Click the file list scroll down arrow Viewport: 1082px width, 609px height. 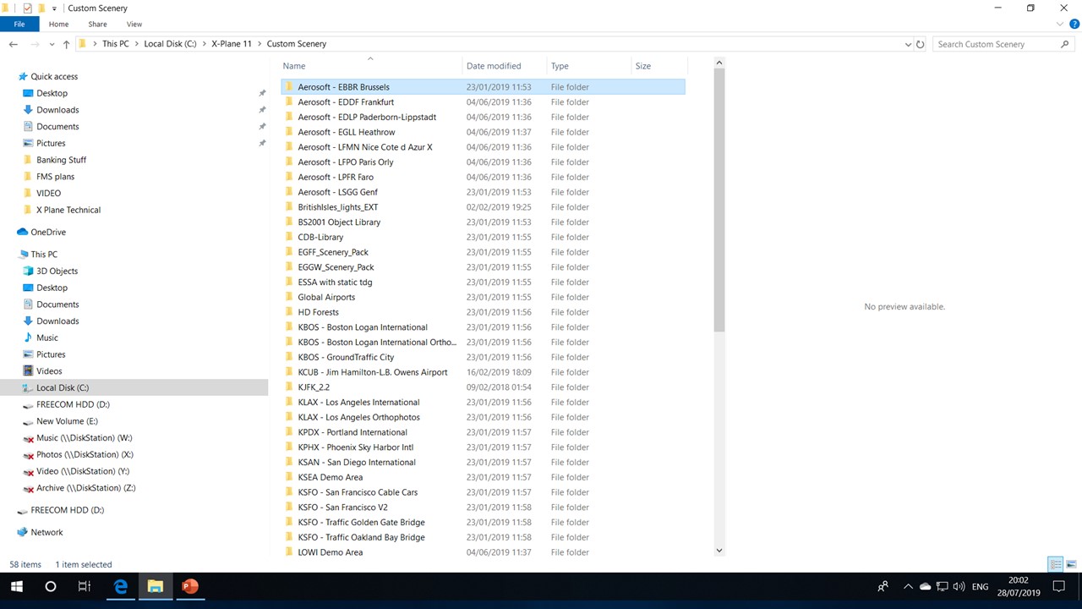pos(719,551)
